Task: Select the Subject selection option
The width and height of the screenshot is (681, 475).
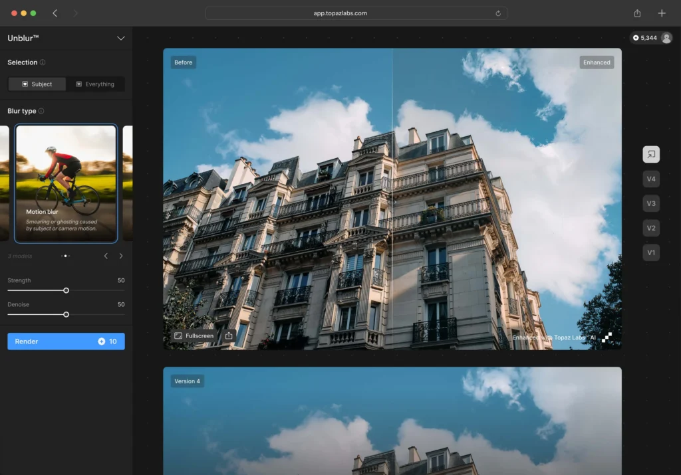Action: (37, 84)
